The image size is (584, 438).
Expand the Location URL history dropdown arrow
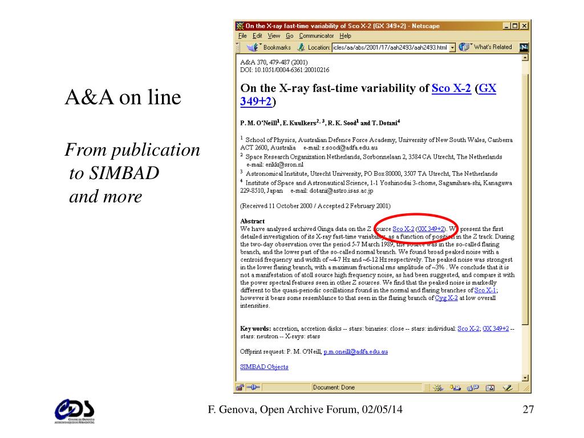pyautogui.click(x=452, y=47)
